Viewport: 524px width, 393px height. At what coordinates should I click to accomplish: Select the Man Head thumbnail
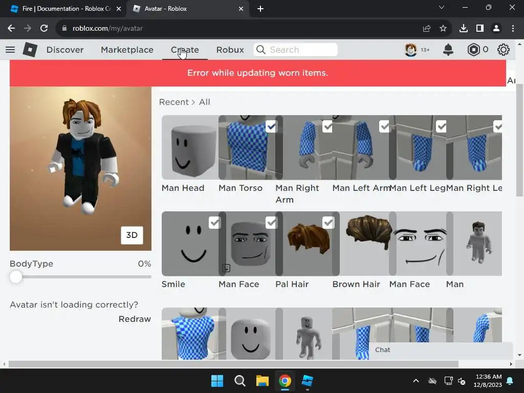(x=190, y=147)
